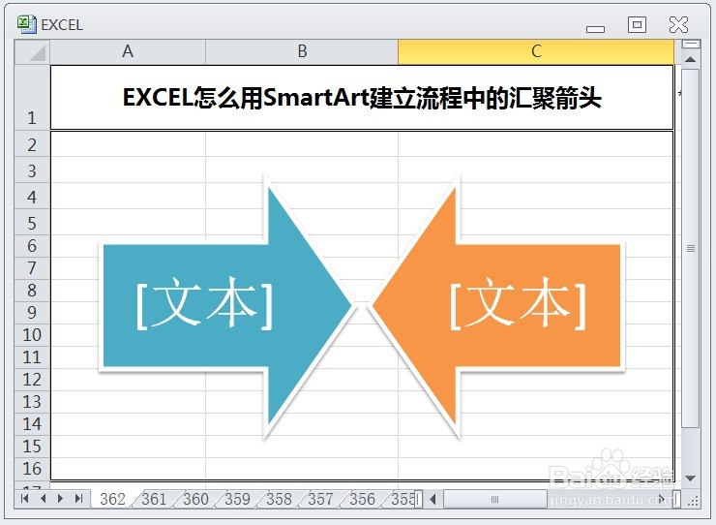Screen dimensions: 716x525
Task: Go to previous sheet tab navigation arrow
Action: (43, 499)
